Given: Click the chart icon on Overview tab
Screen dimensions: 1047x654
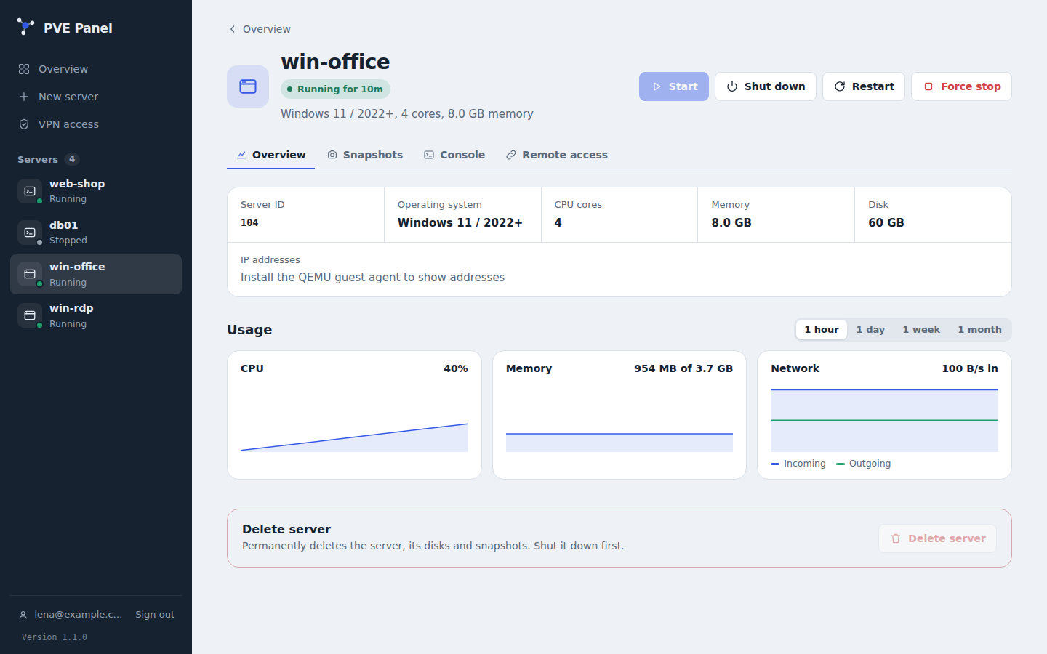Looking at the screenshot, I should (x=241, y=155).
